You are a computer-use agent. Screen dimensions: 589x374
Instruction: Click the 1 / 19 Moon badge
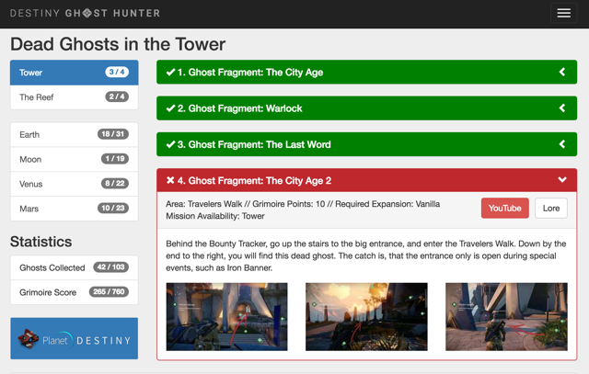[115, 159]
